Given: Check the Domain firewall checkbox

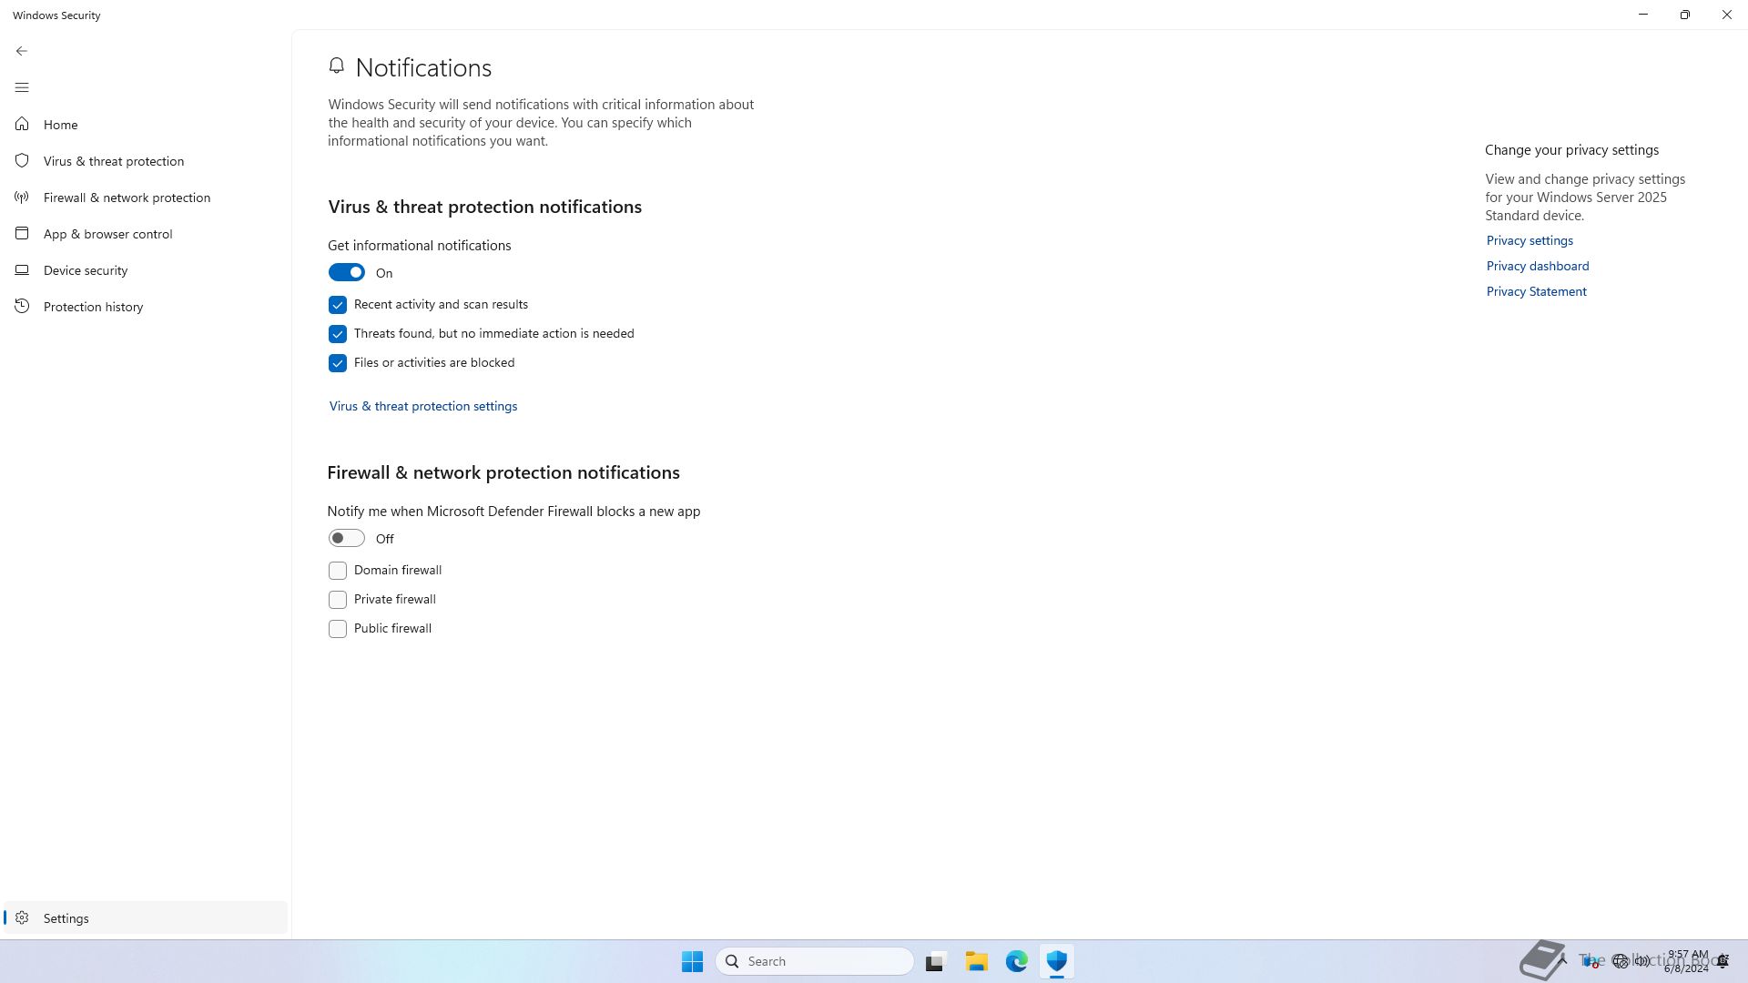Looking at the screenshot, I should point(338,571).
